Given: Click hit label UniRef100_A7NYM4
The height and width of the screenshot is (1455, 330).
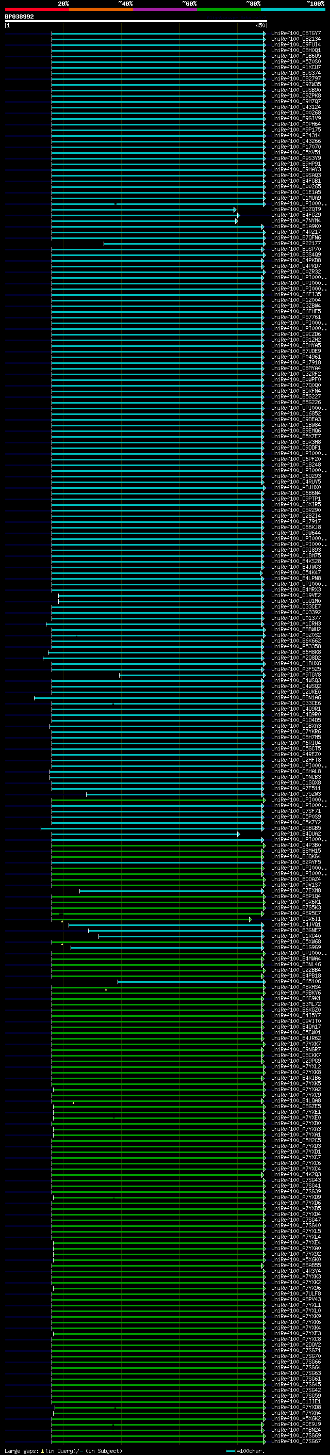Looking at the screenshot, I should [295, 221].
